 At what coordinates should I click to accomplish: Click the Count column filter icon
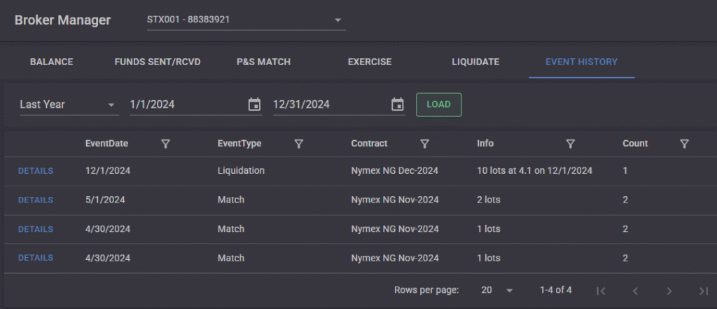click(x=684, y=144)
